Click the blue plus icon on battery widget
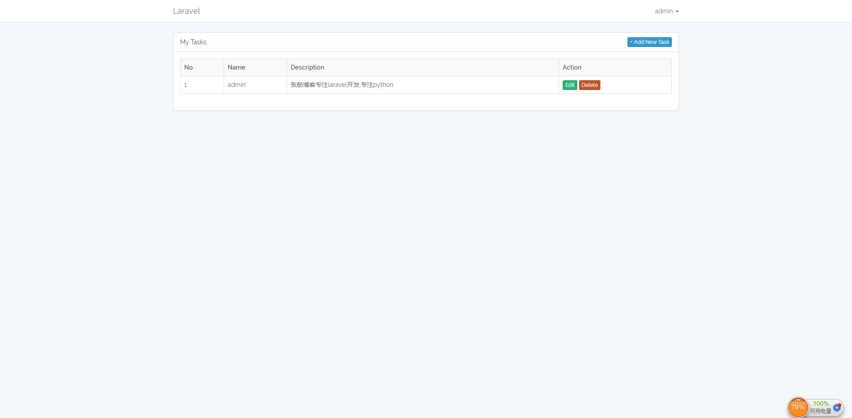The height and width of the screenshot is (418, 852). point(836,408)
